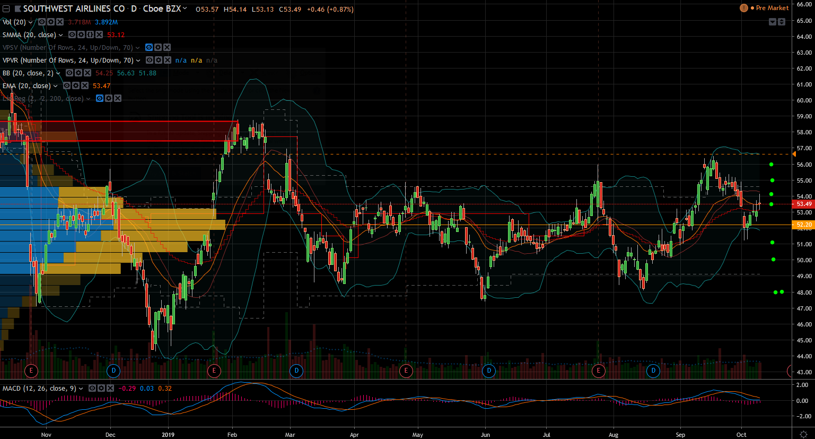Open SMMA source code braces icon
The image size is (815, 439).
pyautogui.click(x=90, y=35)
